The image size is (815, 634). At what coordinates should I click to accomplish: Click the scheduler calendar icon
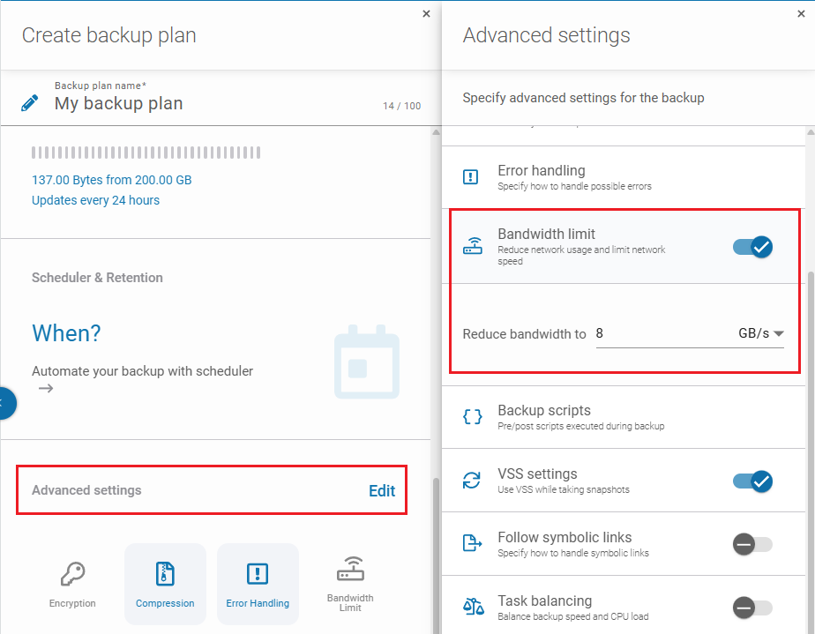(x=367, y=362)
